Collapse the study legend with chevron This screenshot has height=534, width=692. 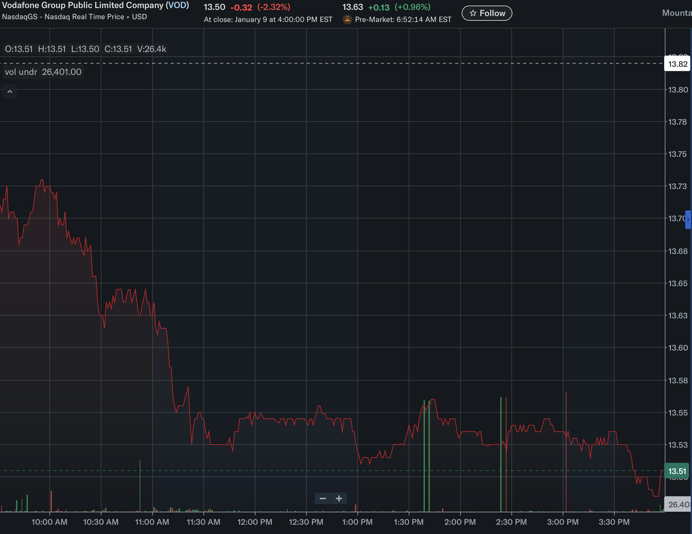click(x=10, y=92)
